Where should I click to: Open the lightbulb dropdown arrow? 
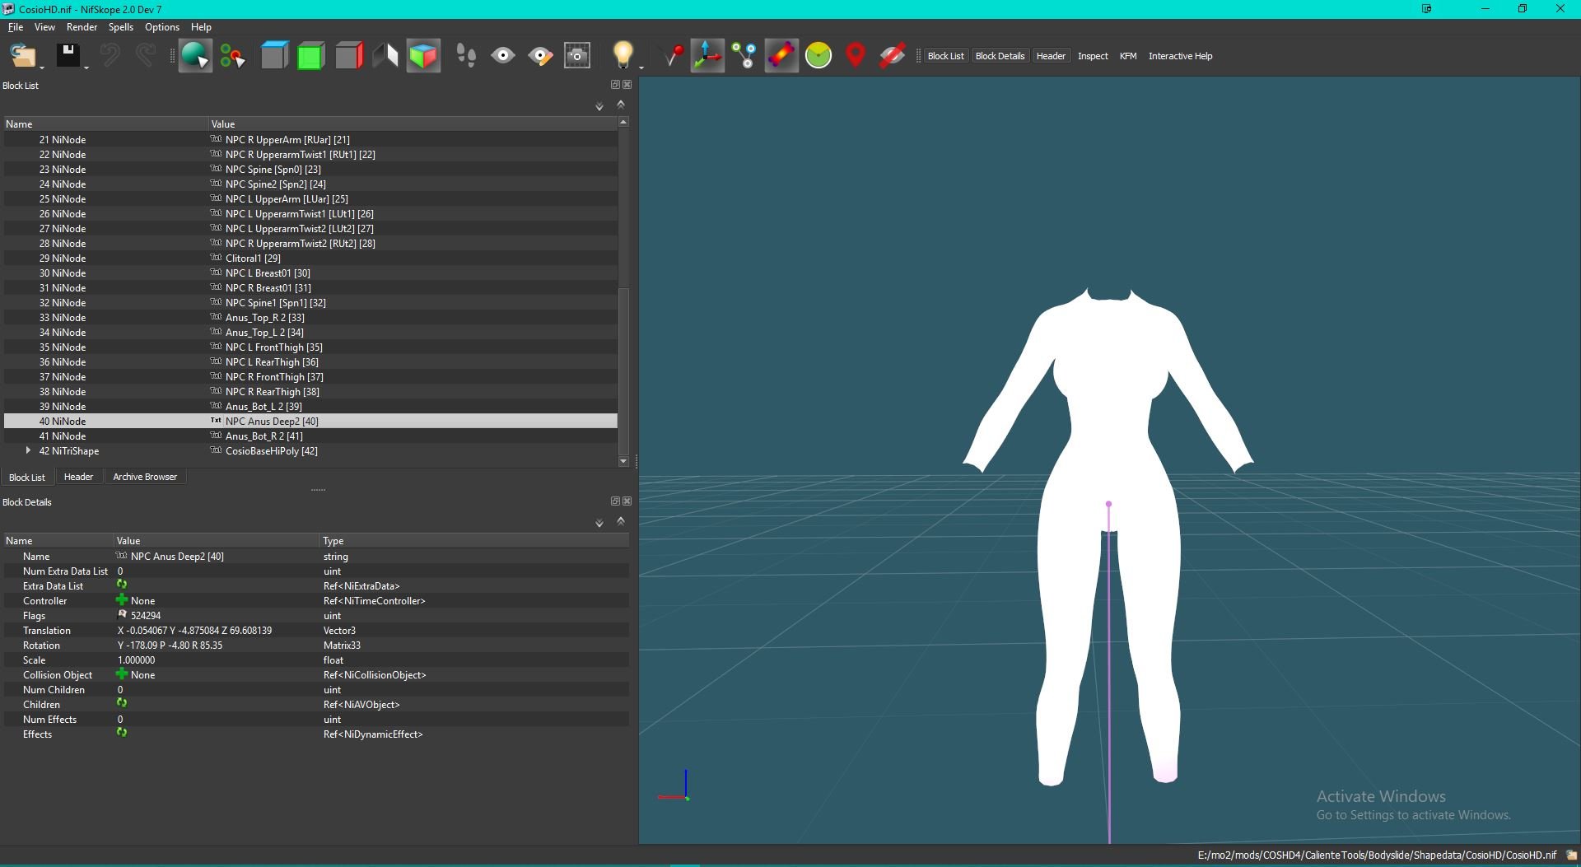tap(641, 67)
